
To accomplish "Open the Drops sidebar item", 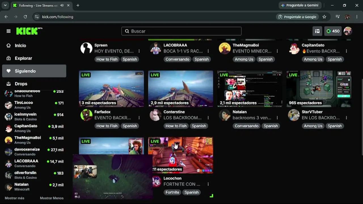I will pos(34,84).
